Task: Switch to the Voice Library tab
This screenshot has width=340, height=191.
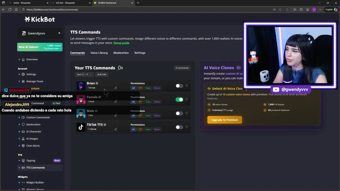Action: click(x=99, y=53)
